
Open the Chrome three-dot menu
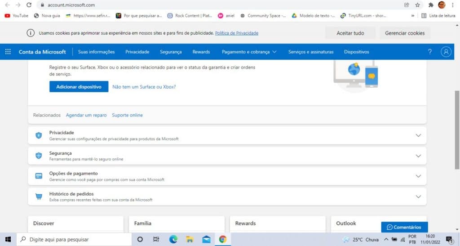[453, 4]
